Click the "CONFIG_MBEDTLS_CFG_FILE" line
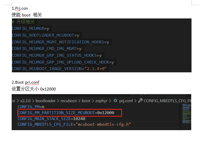 [x=74, y=124]
